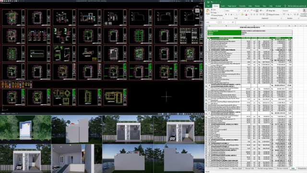The width and height of the screenshot is (307, 173).
Task: Click the yellow Fill Color swatch
Action: point(242,14)
